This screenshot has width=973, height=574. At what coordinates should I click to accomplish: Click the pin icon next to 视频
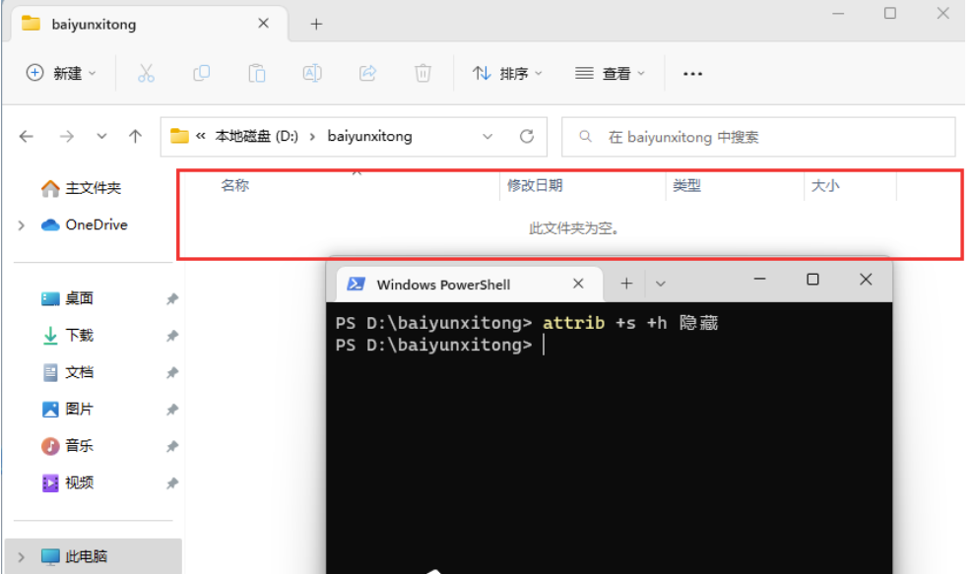(172, 483)
